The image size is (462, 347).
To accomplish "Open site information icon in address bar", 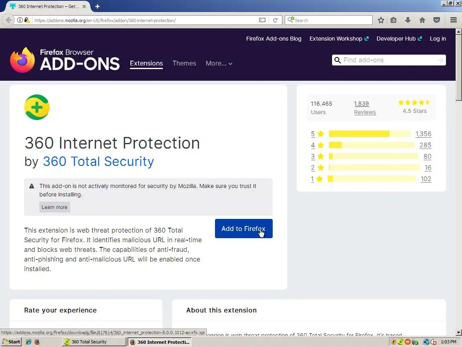I will tap(20, 20).
